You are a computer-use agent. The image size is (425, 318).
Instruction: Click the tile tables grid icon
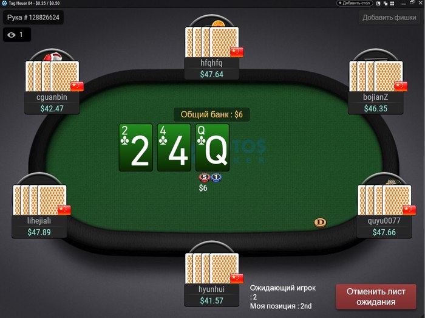point(392,4)
